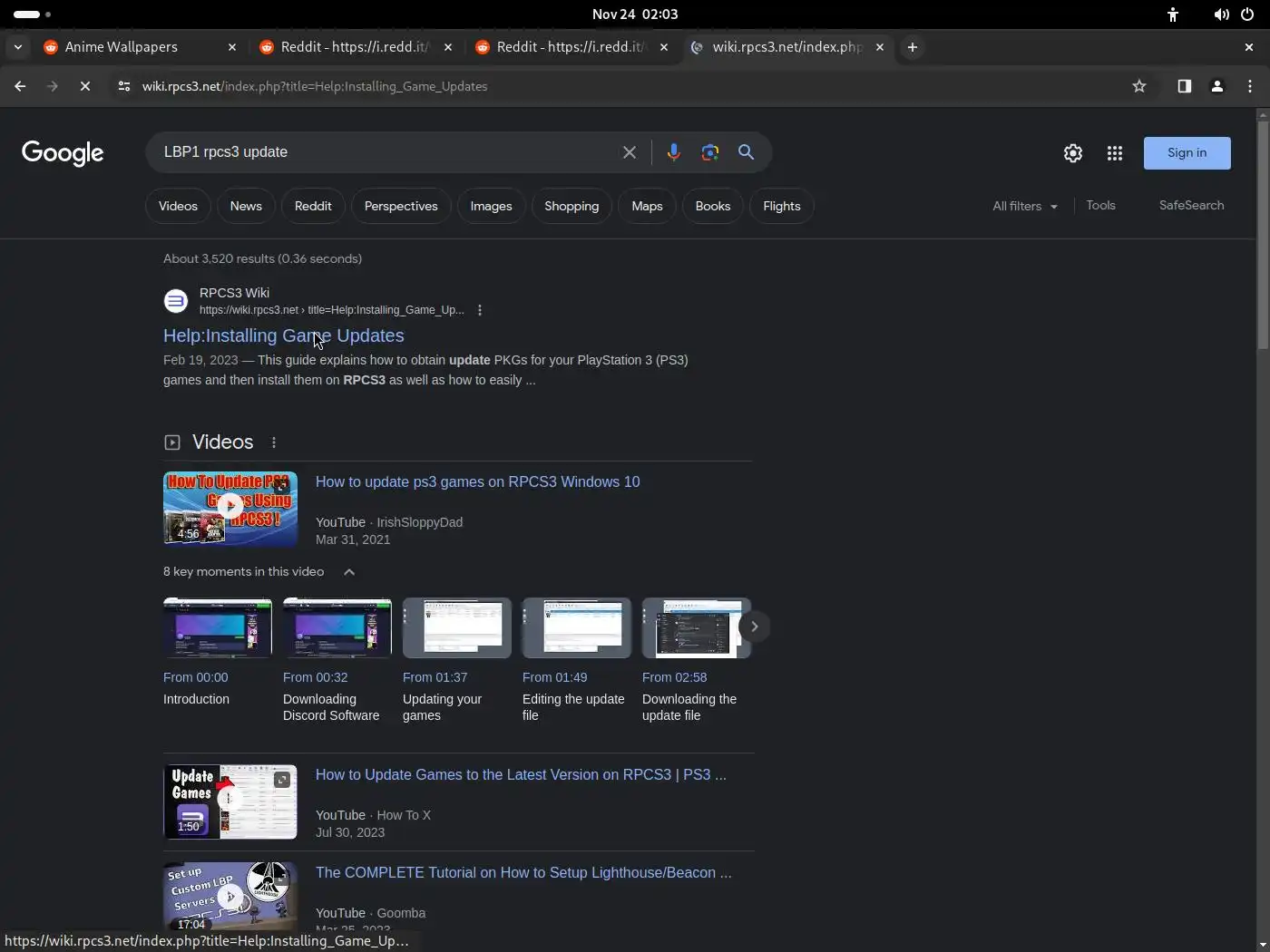Image resolution: width=1270 pixels, height=952 pixels.
Task: Open volume control in top bar
Action: pyautogui.click(x=1221, y=15)
